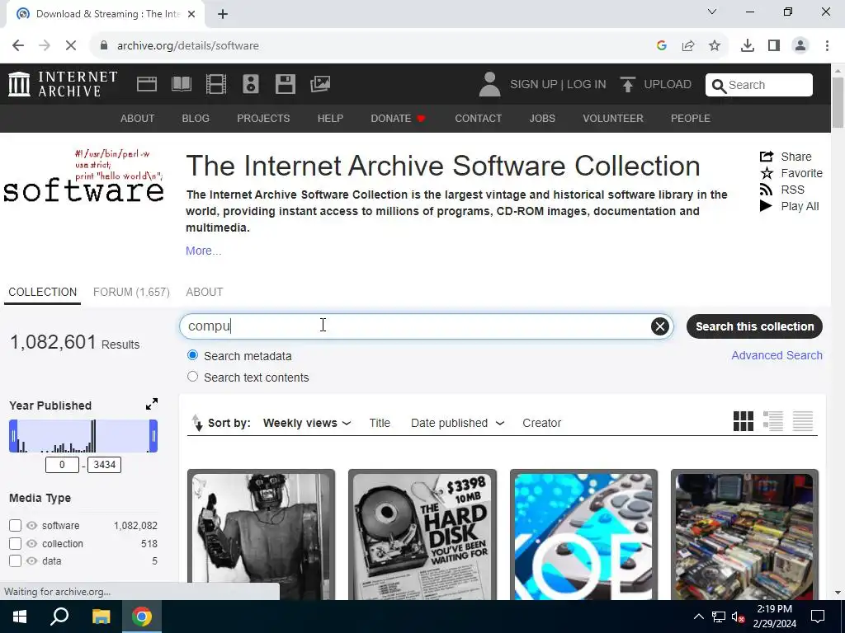
Task: Go back to previous page
Action: click(18, 46)
